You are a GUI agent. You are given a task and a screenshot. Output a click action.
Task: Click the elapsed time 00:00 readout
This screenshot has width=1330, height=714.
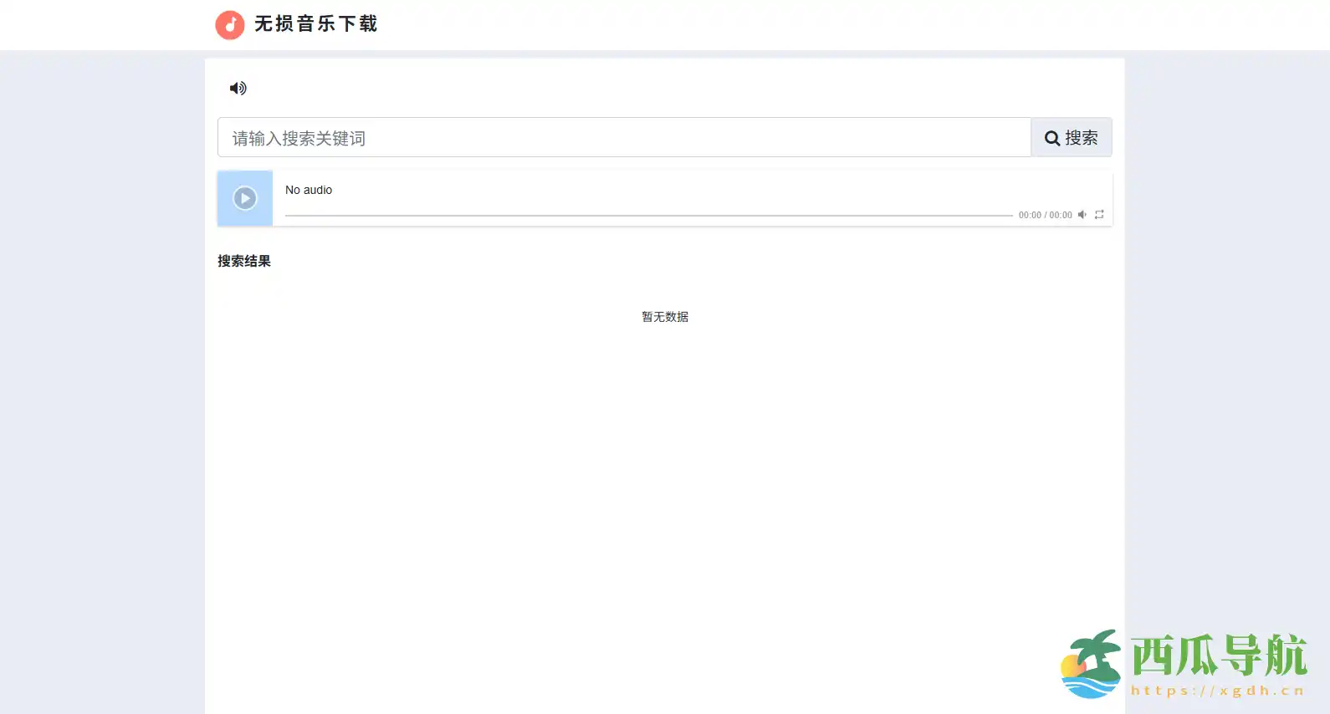(1030, 215)
